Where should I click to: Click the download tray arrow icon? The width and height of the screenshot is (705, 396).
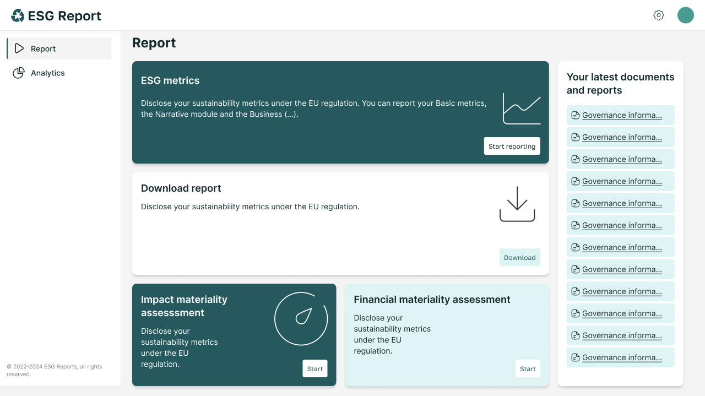coord(517,204)
